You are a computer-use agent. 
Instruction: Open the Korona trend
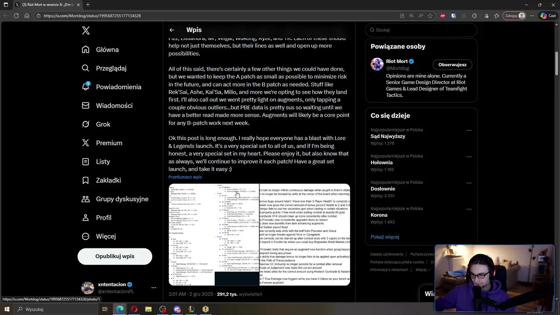coord(379,215)
